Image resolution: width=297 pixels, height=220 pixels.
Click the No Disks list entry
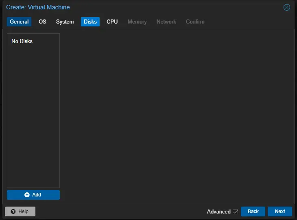[22, 41]
